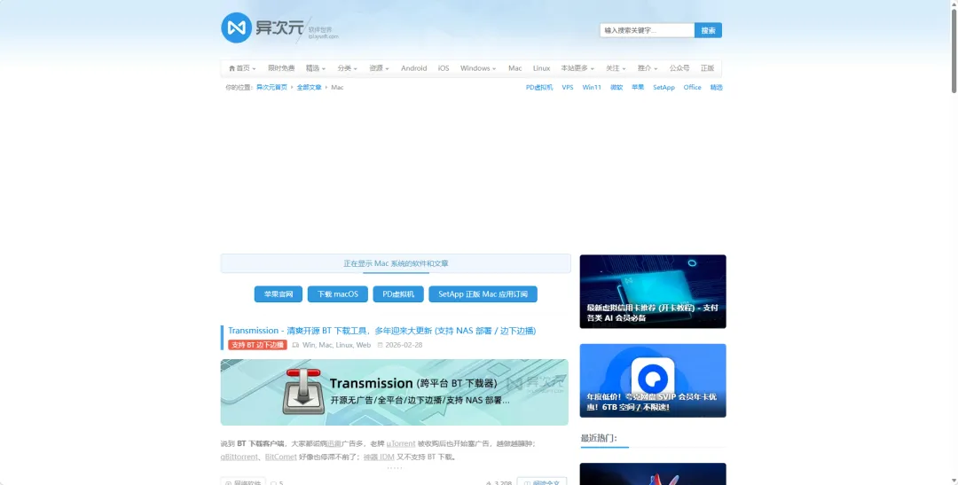Image resolution: width=958 pixels, height=485 pixels.
Task: Select Mac in the navigation bar
Action: pyautogui.click(x=515, y=68)
